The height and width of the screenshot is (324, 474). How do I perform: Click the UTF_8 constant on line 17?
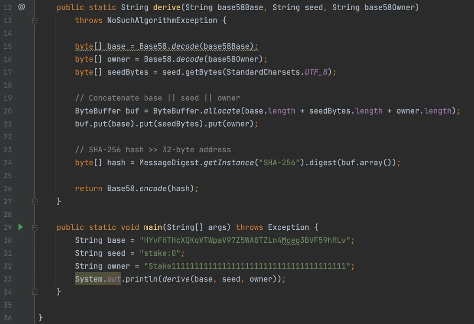[316, 72]
